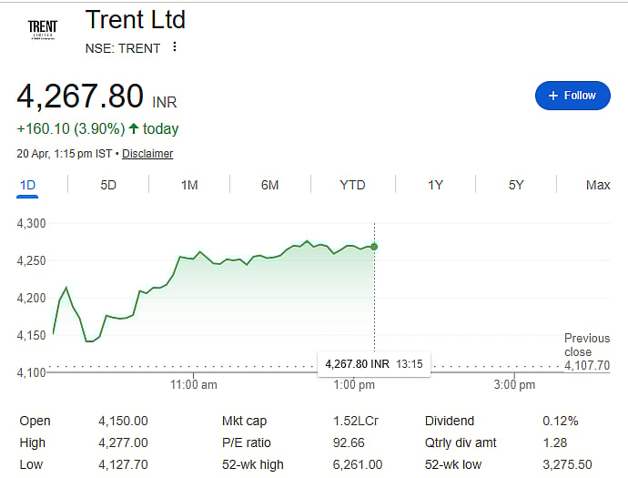Follow the Trent Ltd stock
The height and width of the screenshot is (478, 628).
(572, 96)
